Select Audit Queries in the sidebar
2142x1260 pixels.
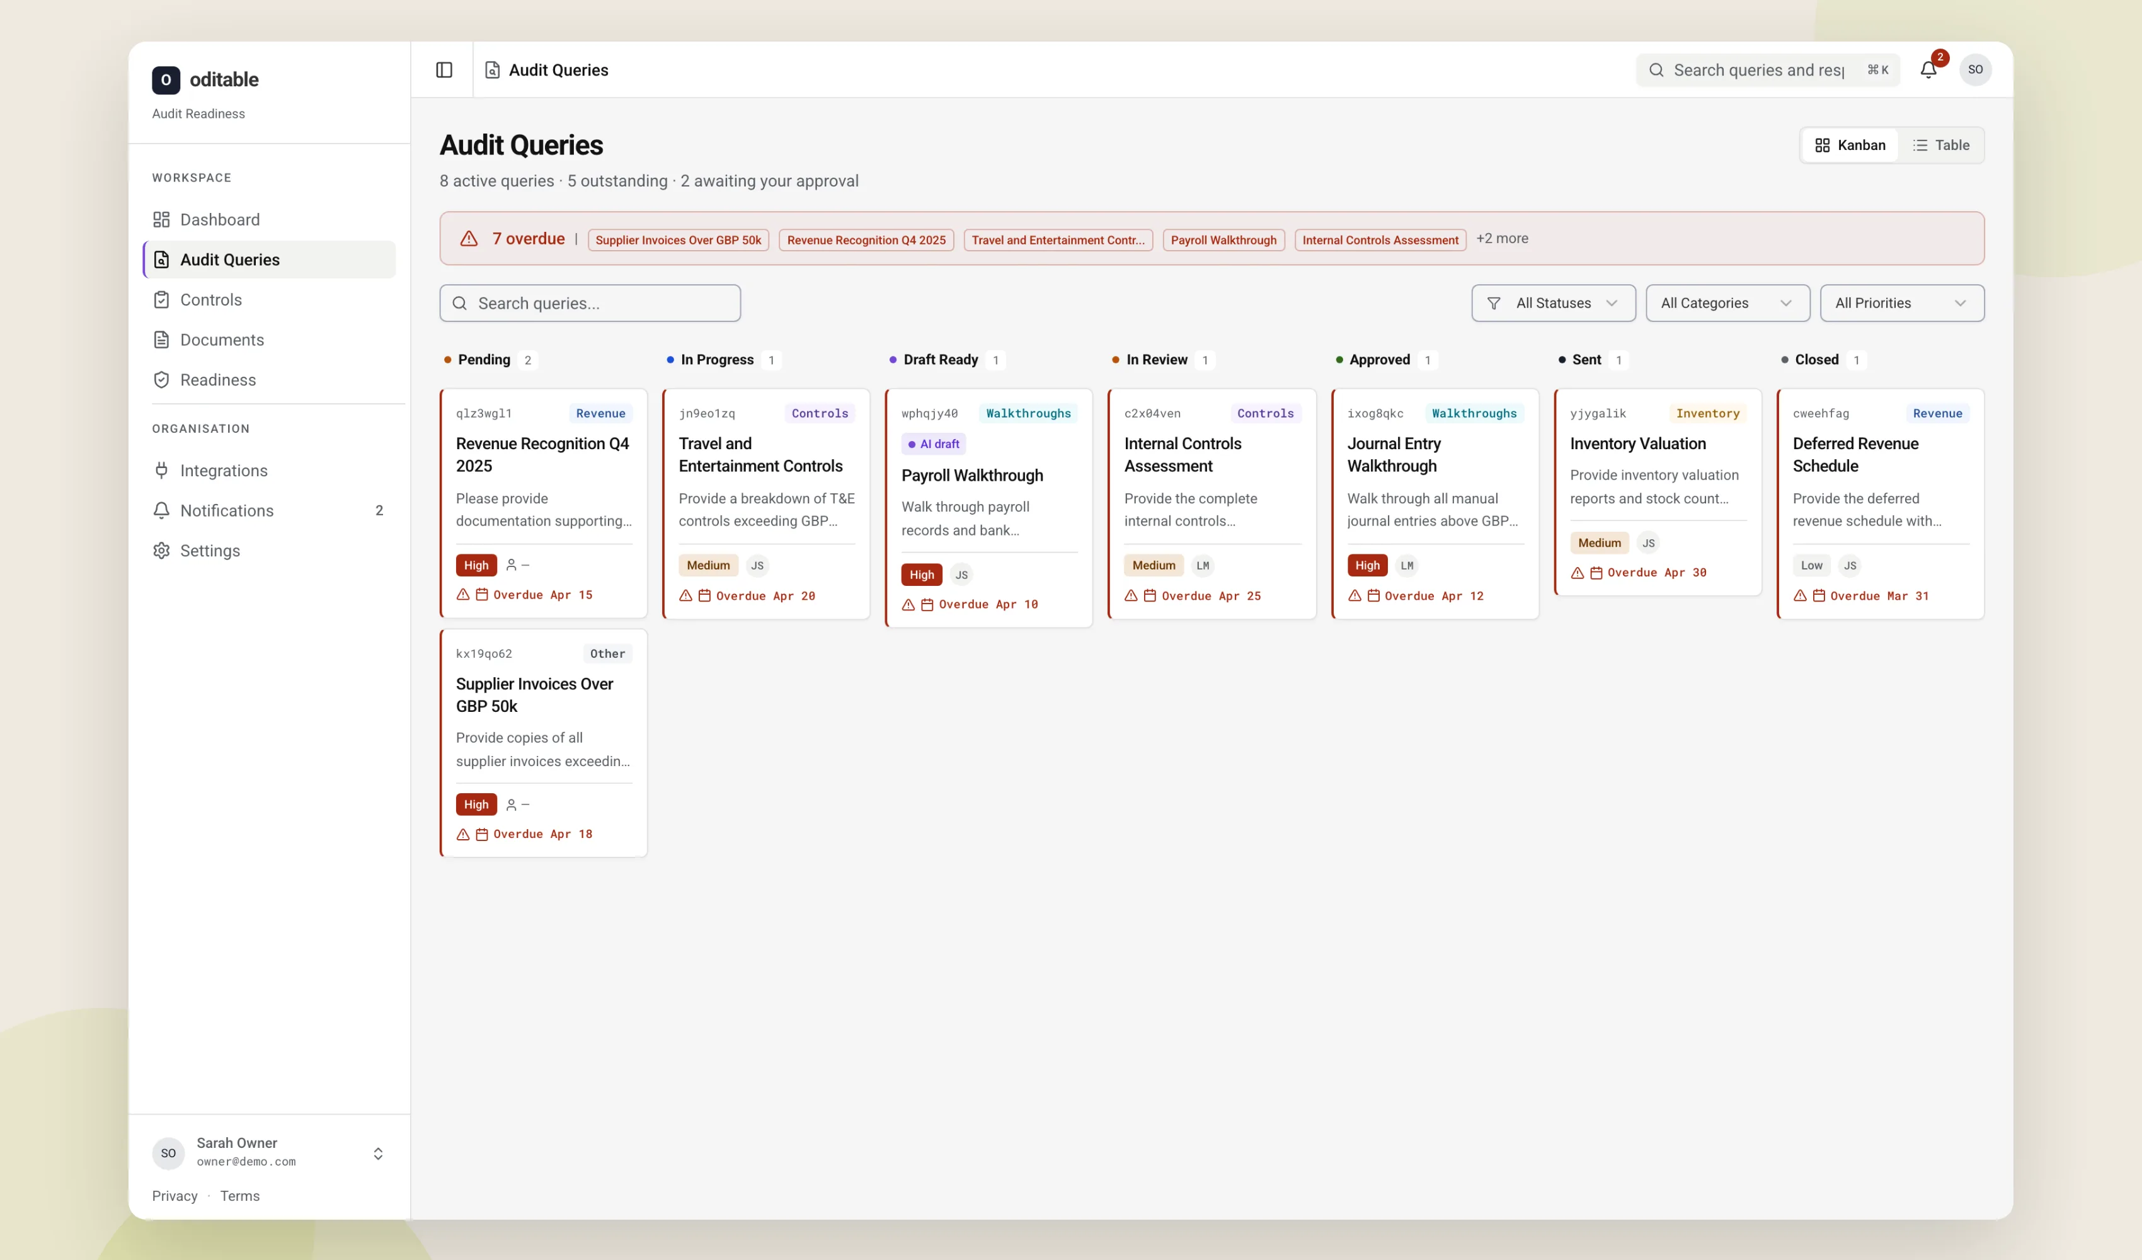pyautogui.click(x=270, y=260)
